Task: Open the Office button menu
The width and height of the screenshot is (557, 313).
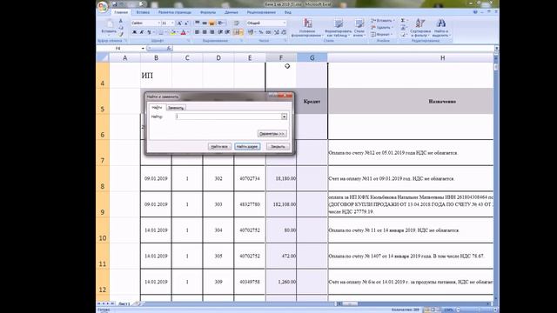Action: [103, 6]
